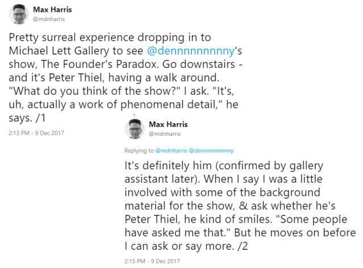Open the Max Harris name on reply tweet
This screenshot has width=363, height=268.
[x=168, y=124]
